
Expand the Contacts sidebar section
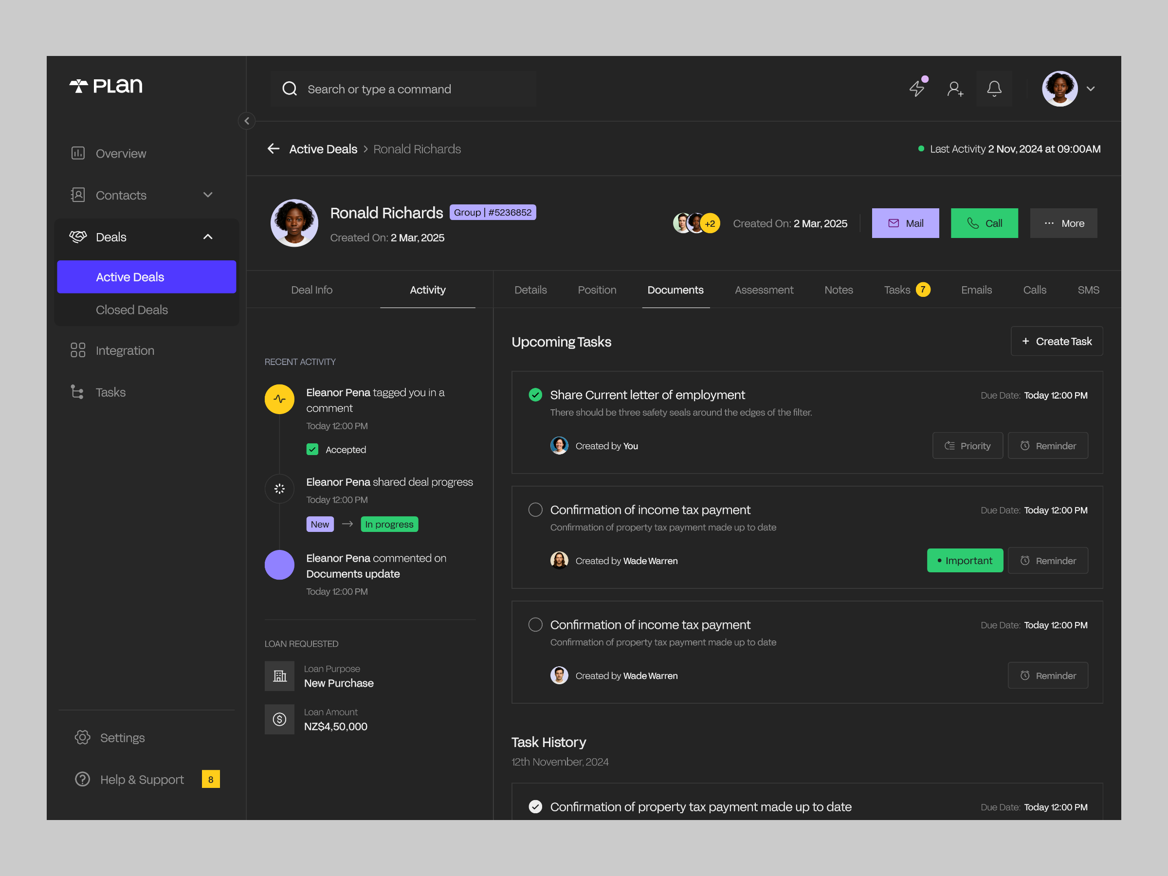[x=207, y=195]
